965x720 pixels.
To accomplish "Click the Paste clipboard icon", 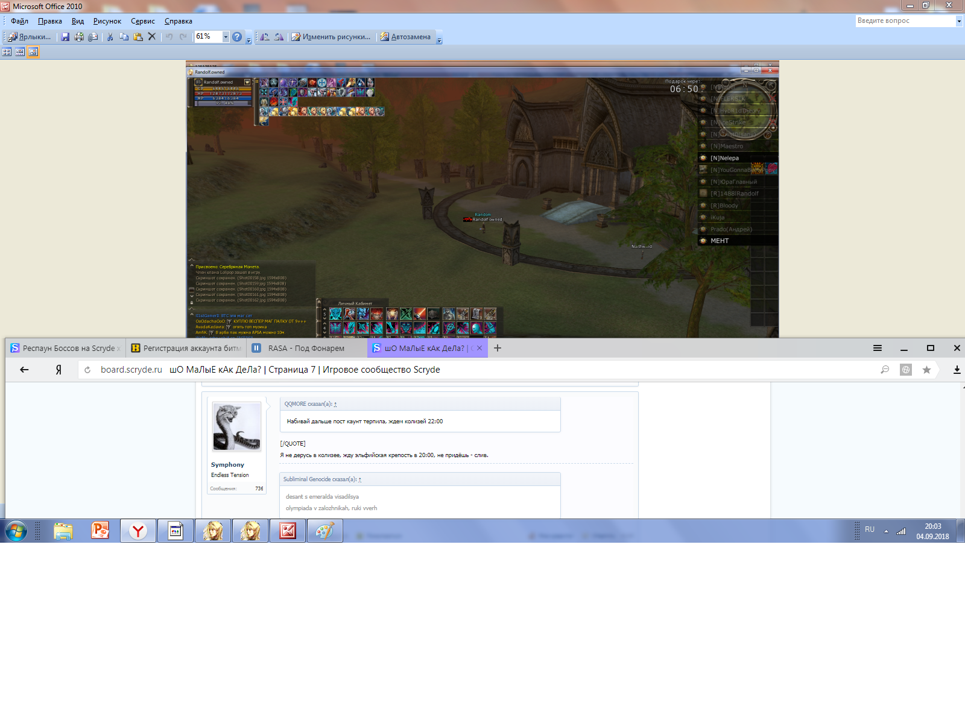I will 138,37.
